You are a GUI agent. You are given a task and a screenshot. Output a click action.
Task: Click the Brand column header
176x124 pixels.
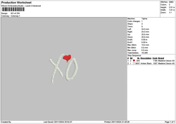click(x=161, y=58)
